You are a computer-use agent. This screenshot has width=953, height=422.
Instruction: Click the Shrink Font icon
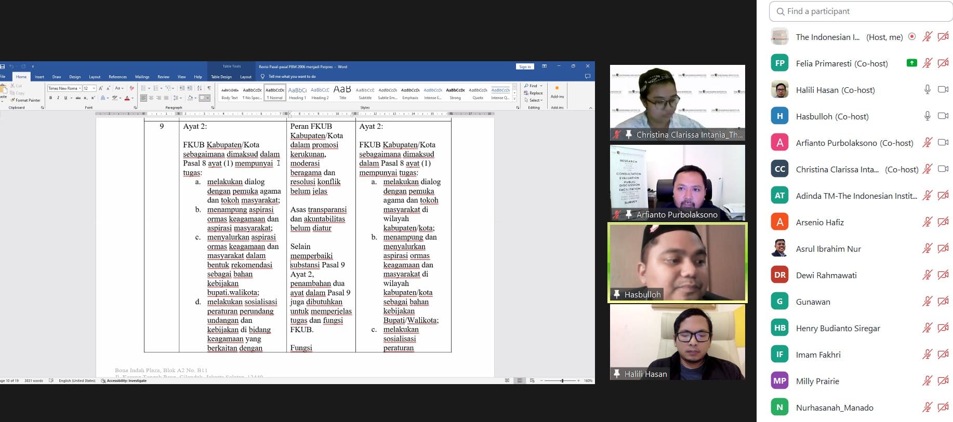pos(108,88)
